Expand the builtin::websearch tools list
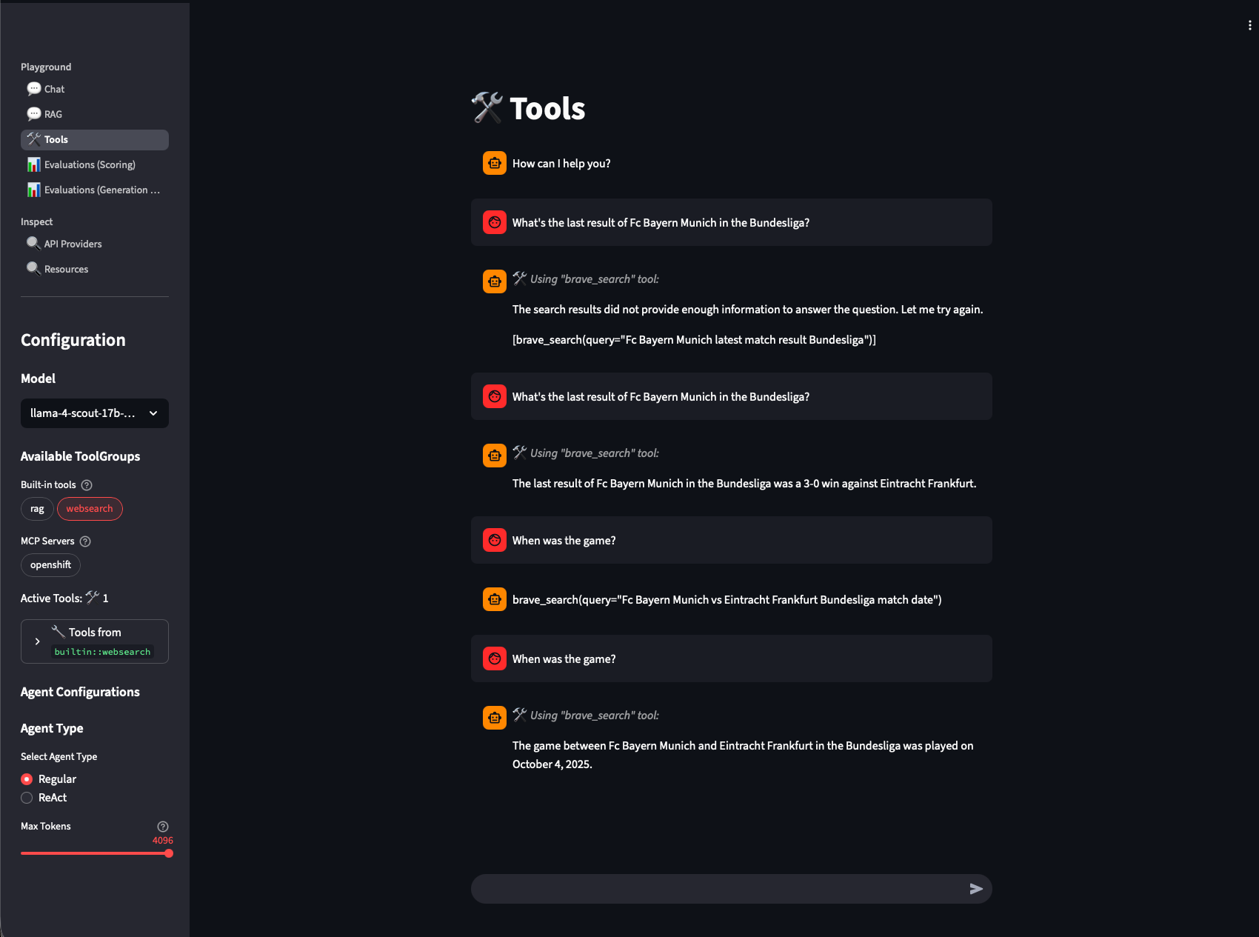Screen dimensions: 1259x937 37,641
